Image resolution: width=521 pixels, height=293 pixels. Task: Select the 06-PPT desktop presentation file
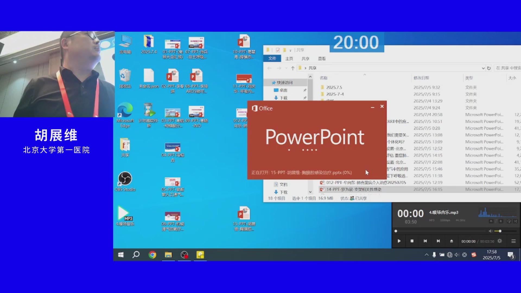pos(173,221)
